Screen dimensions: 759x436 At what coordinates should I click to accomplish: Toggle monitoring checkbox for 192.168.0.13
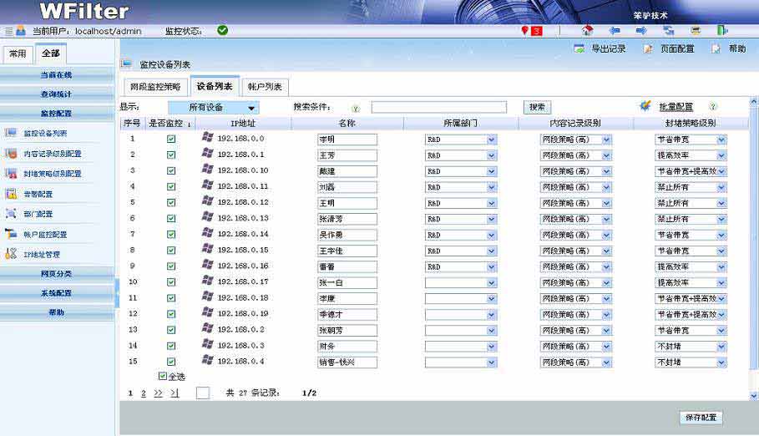(x=171, y=219)
